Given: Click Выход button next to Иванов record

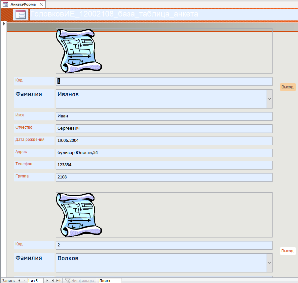Looking at the screenshot, I should click(x=287, y=87).
